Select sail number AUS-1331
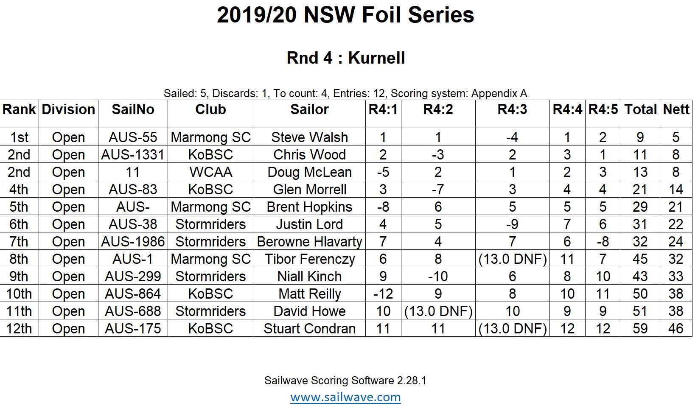This screenshot has width=698, height=411. (x=133, y=155)
